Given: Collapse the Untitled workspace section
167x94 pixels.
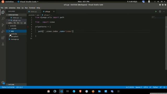Looking at the screenshot, I should pos(10,23).
